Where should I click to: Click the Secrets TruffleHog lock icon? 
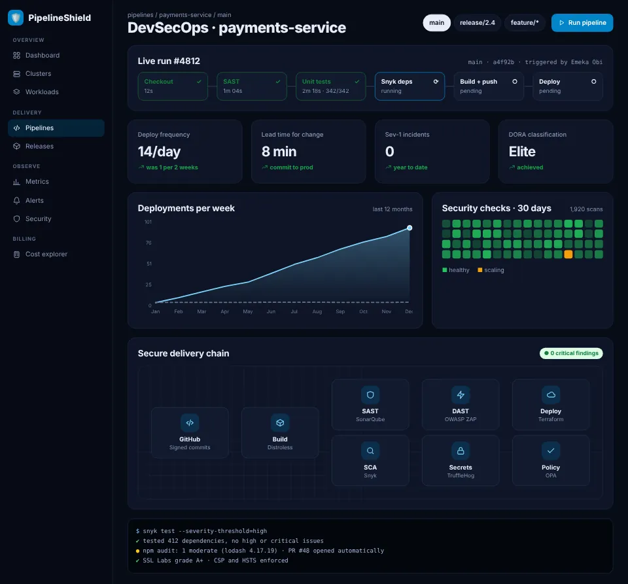pyautogui.click(x=461, y=451)
